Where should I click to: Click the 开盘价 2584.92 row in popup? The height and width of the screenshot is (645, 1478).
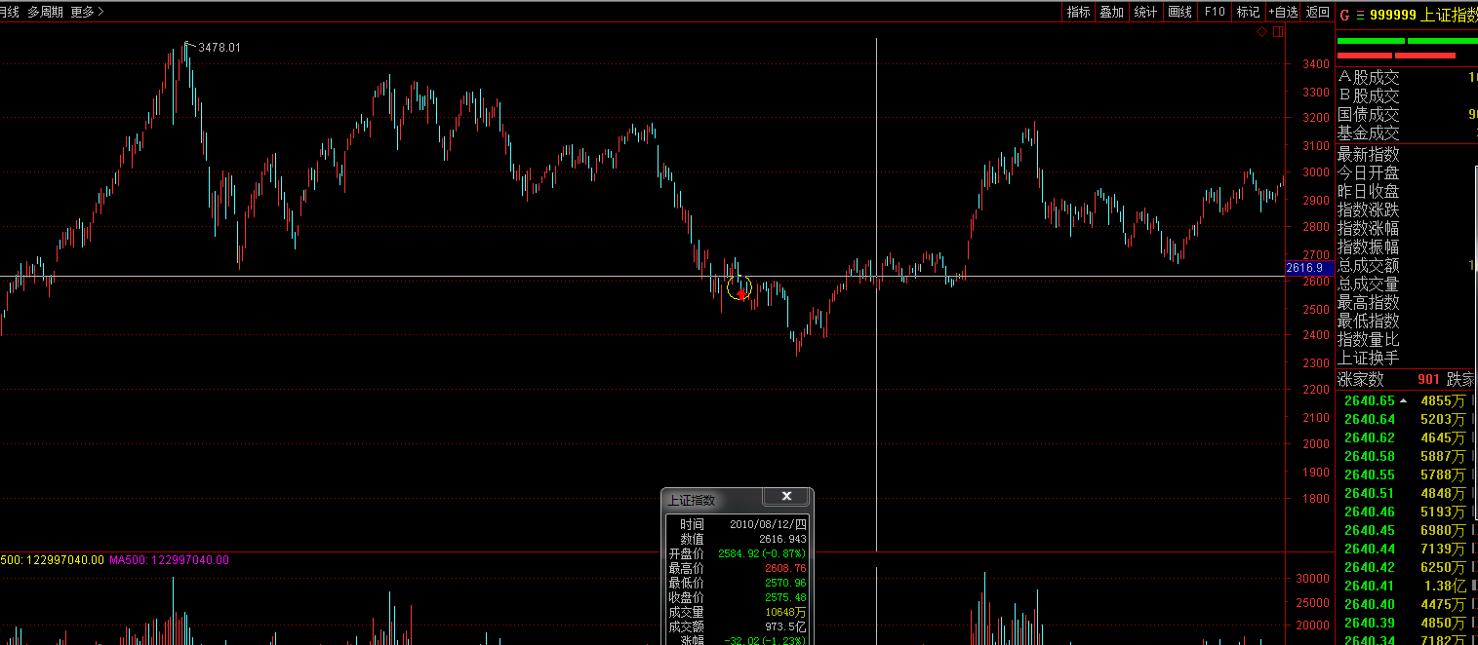pos(738,553)
